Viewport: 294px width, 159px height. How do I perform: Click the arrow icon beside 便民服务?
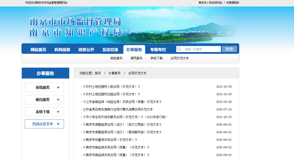coord(58,100)
